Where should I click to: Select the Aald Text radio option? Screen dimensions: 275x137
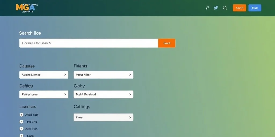(x=21, y=129)
